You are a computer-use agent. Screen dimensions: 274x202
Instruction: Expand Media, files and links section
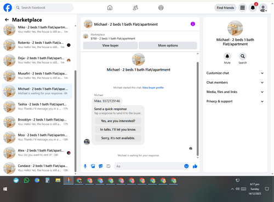[x=235, y=92]
